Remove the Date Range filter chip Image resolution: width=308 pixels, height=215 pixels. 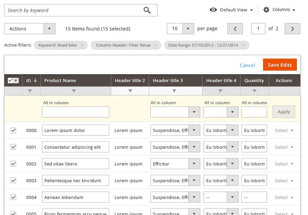pos(244,45)
